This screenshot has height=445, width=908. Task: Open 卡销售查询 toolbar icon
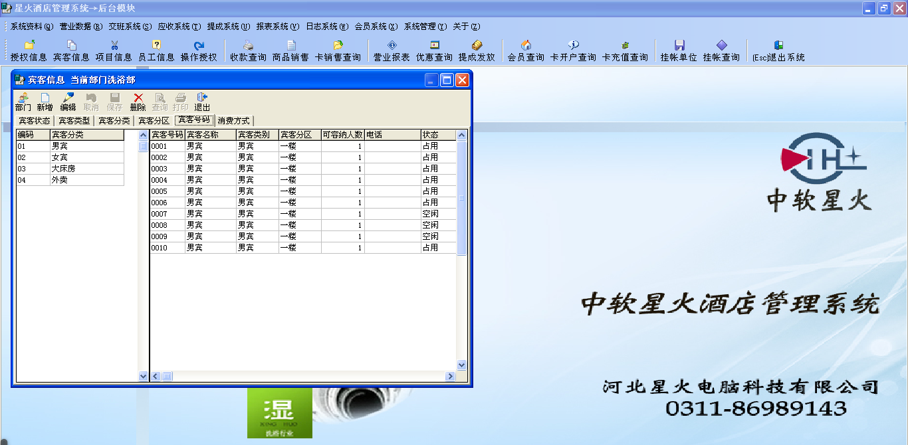click(338, 51)
